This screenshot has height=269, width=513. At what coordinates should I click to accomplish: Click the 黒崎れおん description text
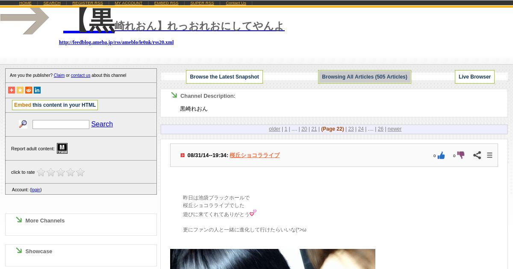click(194, 109)
